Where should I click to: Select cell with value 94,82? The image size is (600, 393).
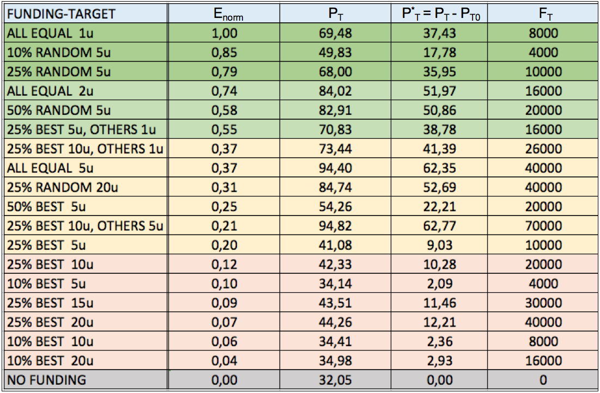[x=336, y=226]
